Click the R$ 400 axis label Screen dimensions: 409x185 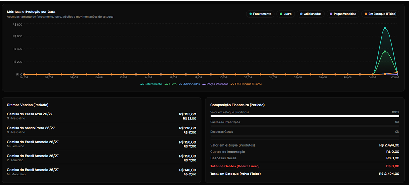pos(17,49)
